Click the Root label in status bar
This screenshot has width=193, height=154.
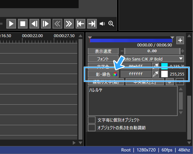point(126,150)
